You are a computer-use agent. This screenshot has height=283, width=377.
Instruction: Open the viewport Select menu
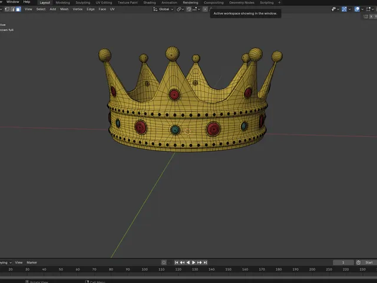click(41, 9)
